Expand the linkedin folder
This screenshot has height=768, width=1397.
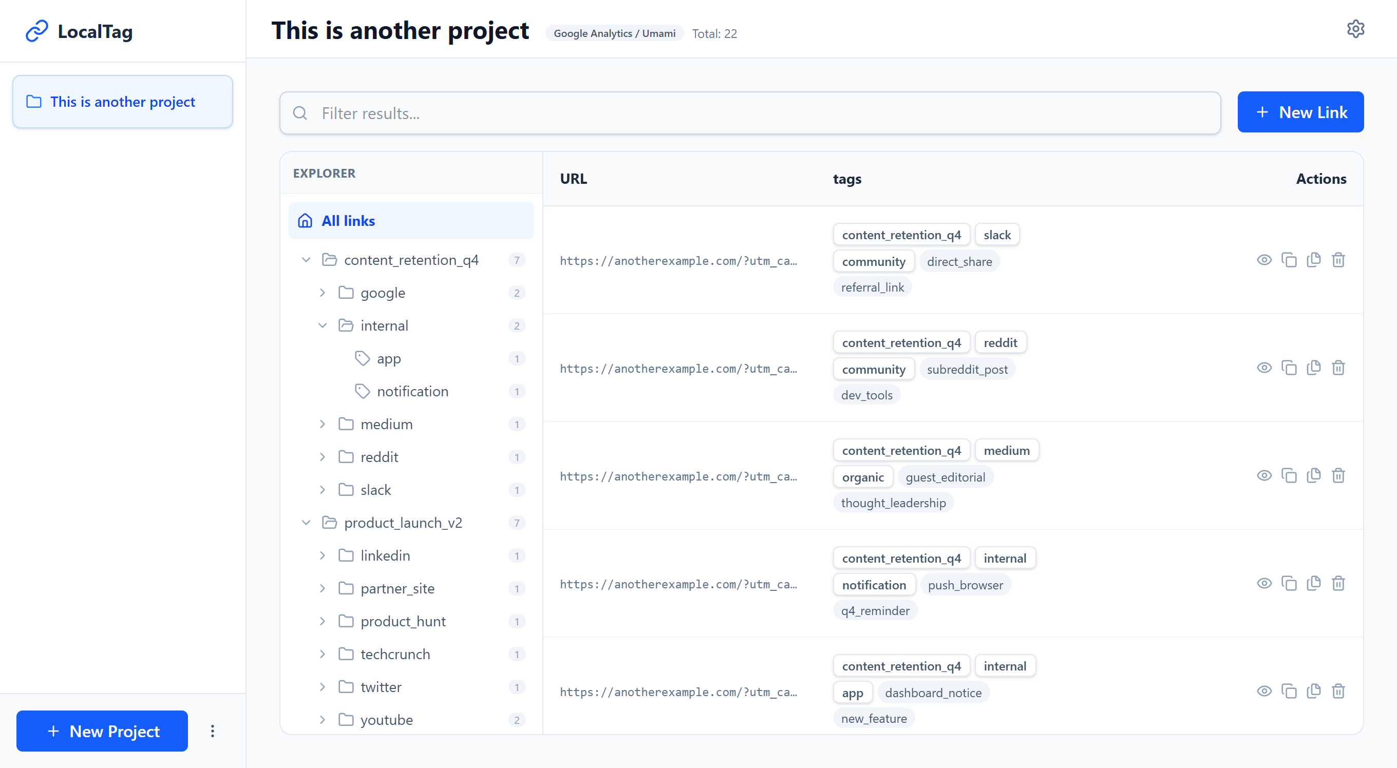pyautogui.click(x=323, y=555)
